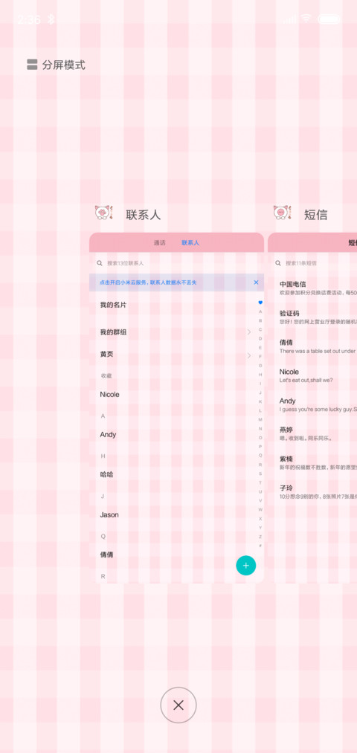
Task: Focus the 搜索11条短信 search field
Action: (313, 263)
